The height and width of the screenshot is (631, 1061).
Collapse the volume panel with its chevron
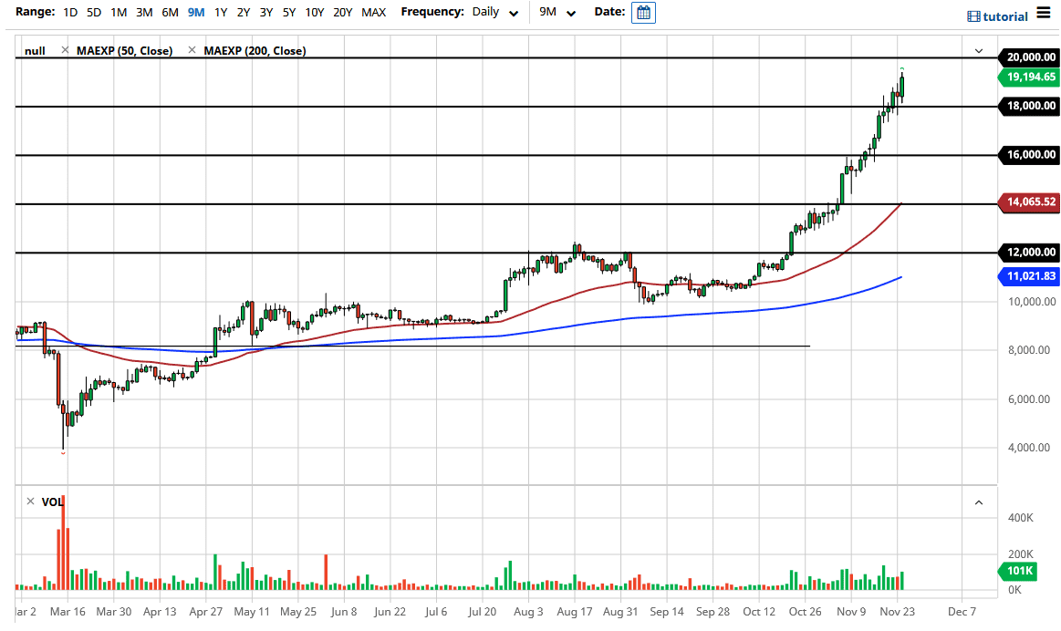(x=979, y=502)
